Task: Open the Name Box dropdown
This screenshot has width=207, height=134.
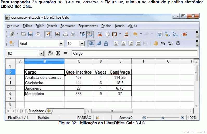Action: (x=41, y=53)
